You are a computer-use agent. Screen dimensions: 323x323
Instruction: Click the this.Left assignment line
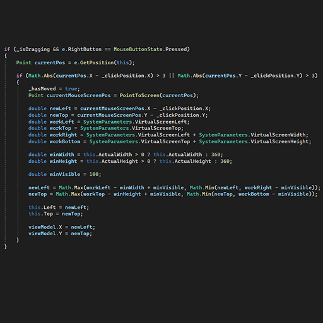[x=59, y=208]
